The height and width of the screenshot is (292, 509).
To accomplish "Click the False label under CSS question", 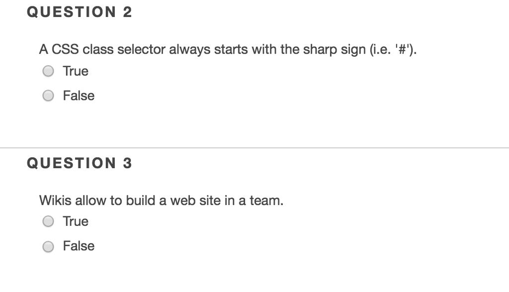I will tap(79, 96).
